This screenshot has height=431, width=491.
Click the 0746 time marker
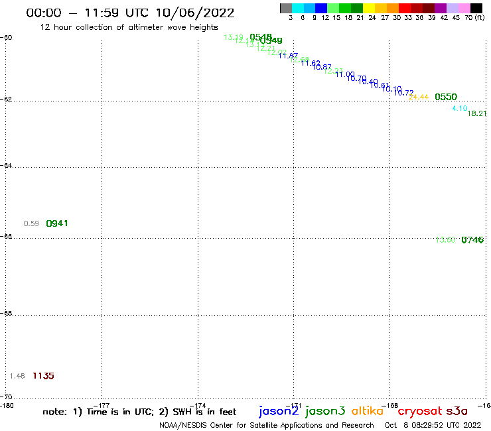pyautogui.click(x=472, y=240)
